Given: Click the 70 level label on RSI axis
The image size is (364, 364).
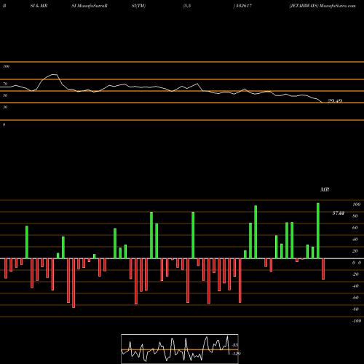Looking at the screenshot, I should tap(5, 84).
